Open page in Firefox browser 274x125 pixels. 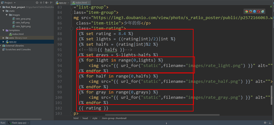(x=251, y=11)
